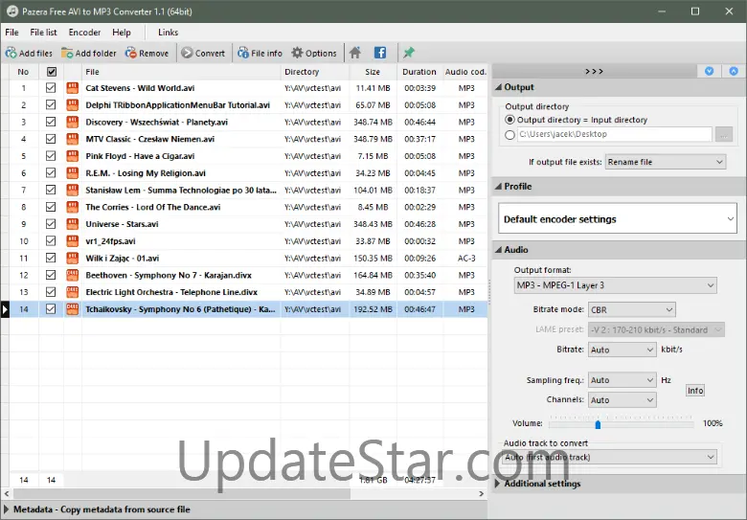The height and width of the screenshot is (520, 747).
Task: Sort list by the Size column header
Action: tap(373, 72)
